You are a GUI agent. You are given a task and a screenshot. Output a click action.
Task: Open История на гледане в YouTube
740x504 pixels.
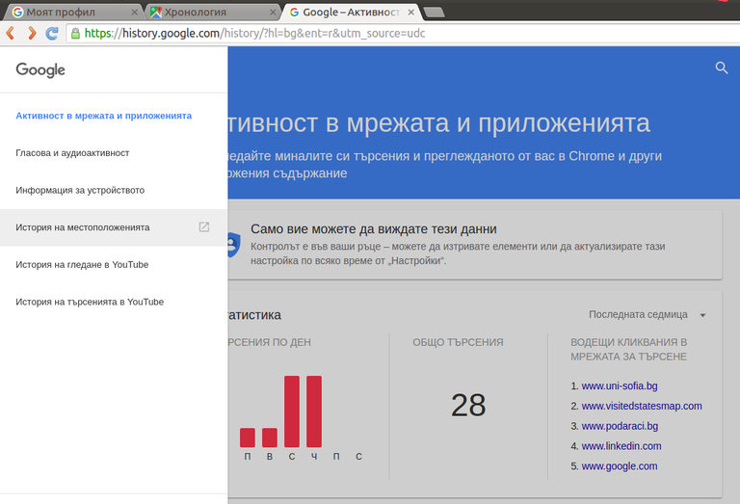pos(82,265)
